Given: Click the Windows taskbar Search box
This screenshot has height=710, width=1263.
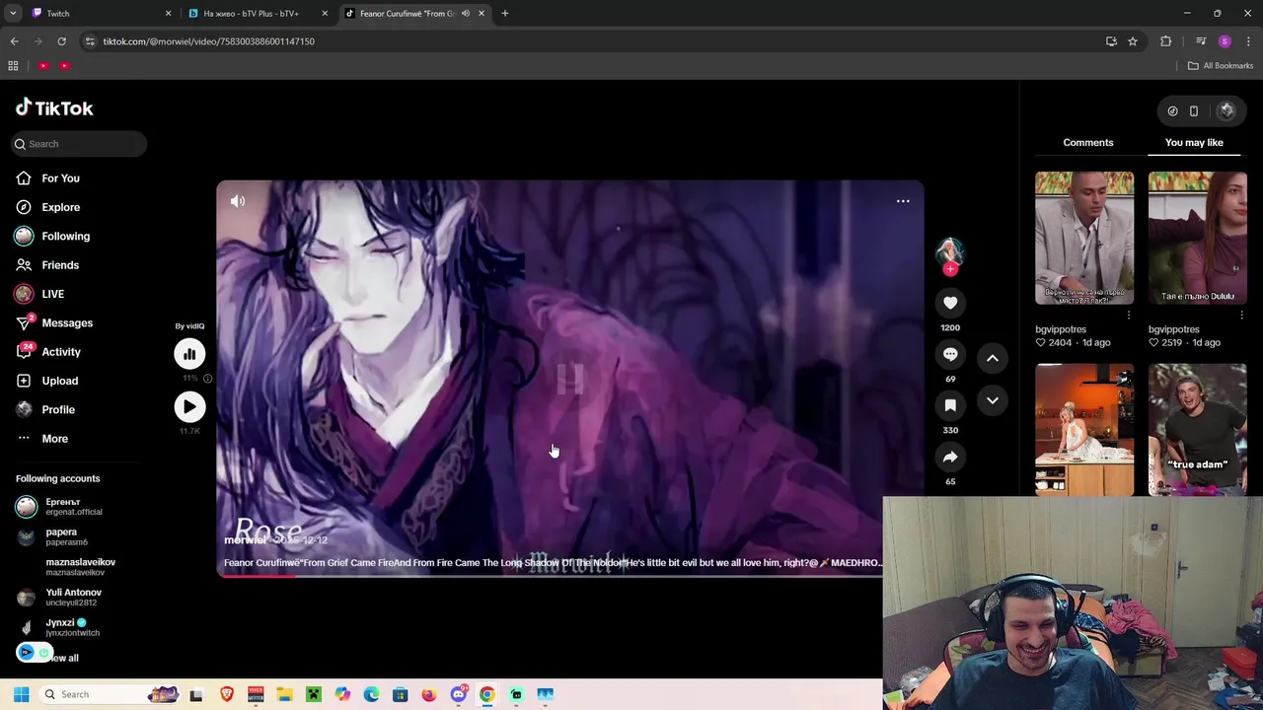Looking at the screenshot, I should (111, 694).
